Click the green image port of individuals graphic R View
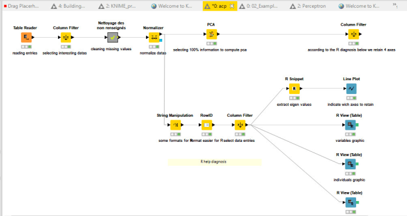 [x=357, y=164]
